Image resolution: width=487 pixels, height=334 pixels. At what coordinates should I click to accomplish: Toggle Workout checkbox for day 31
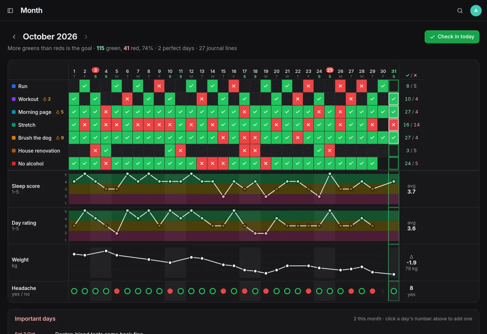tap(394, 99)
